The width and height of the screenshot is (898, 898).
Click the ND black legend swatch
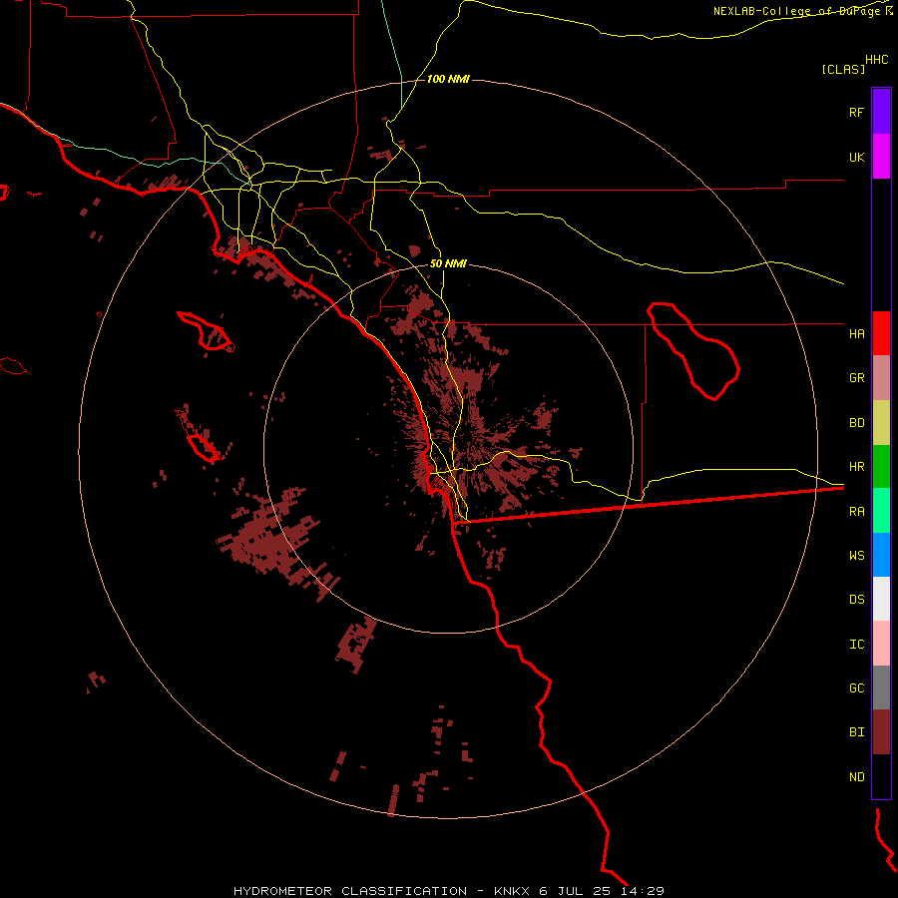point(881,776)
